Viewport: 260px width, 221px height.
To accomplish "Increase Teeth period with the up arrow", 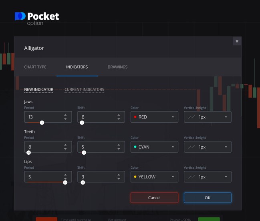I will coord(65,145).
